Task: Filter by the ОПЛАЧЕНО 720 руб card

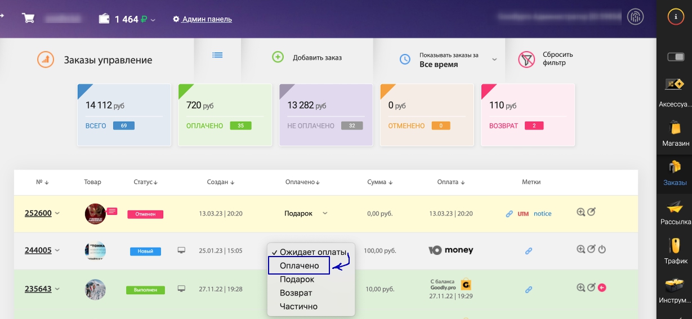Action: click(x=225, y=115)
